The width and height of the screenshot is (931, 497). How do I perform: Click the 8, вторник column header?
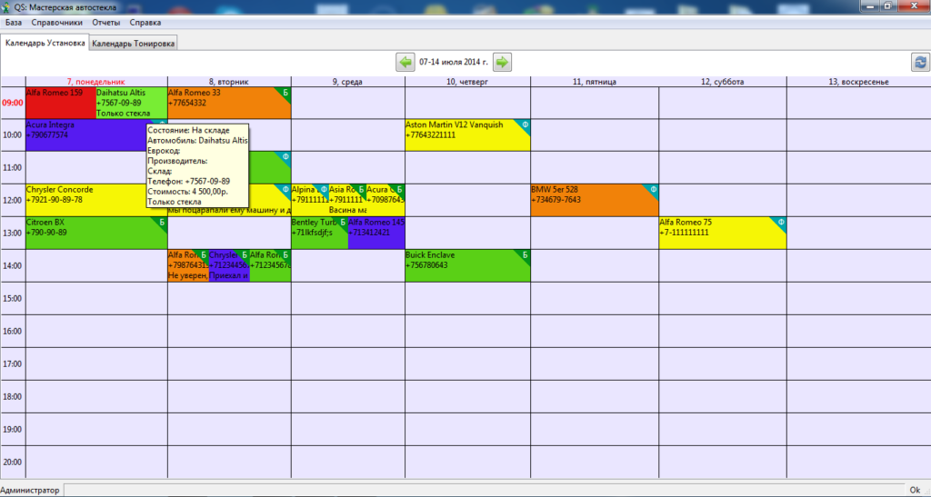click(x=229, y=82)
